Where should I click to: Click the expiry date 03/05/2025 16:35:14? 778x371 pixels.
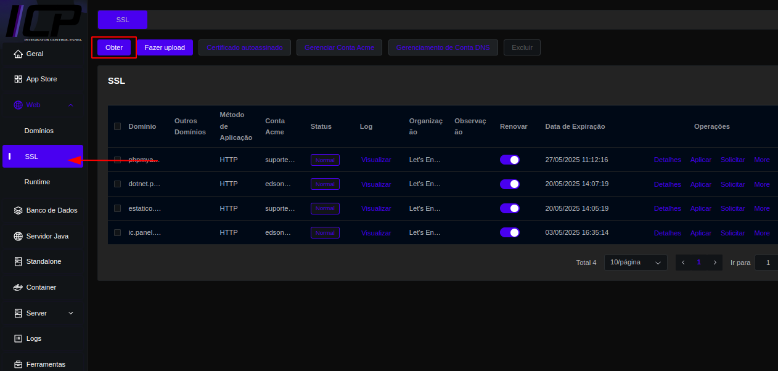click(x=577, y=233)
